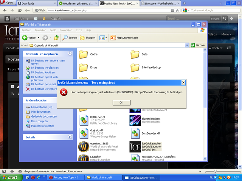Click Explorer scrollbar down arrow
This screenshot has width=242, height=181.
click(205, 159)
